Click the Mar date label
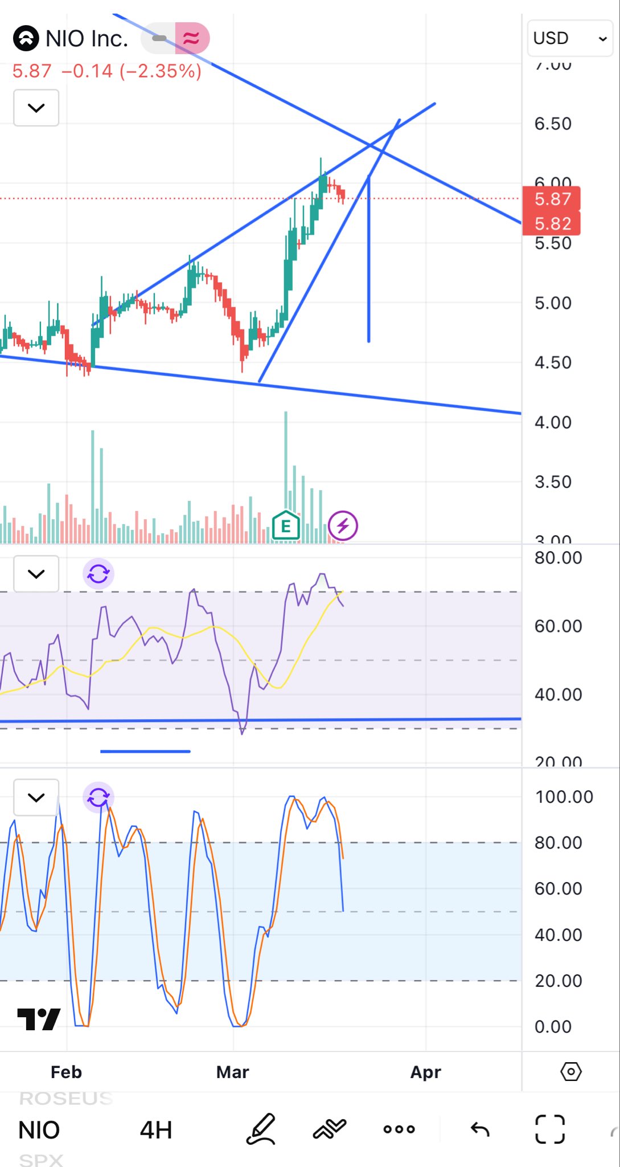The width and height of the screenshot is (620, 1167). (233, 1072)
